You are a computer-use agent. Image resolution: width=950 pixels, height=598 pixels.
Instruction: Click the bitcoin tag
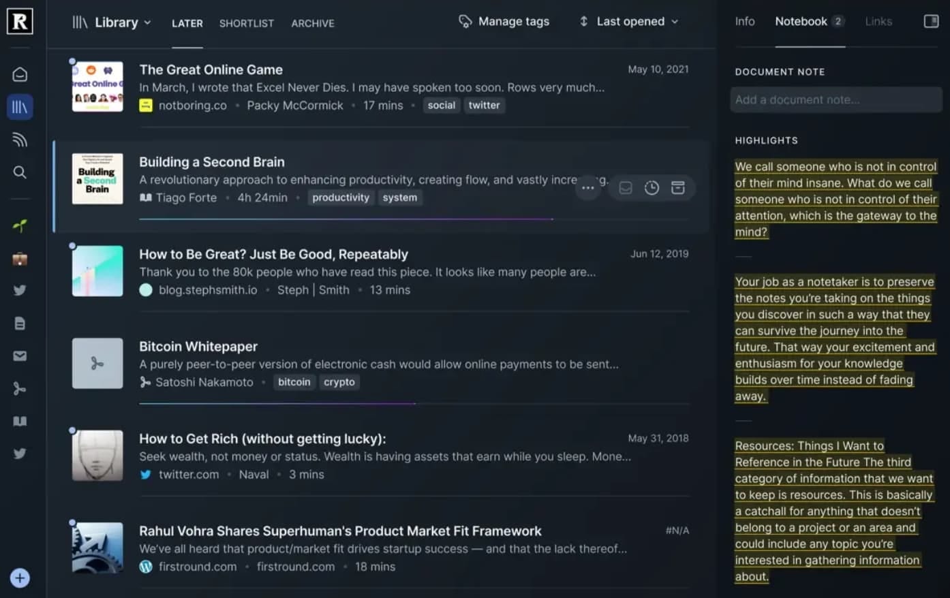[294, 382]
